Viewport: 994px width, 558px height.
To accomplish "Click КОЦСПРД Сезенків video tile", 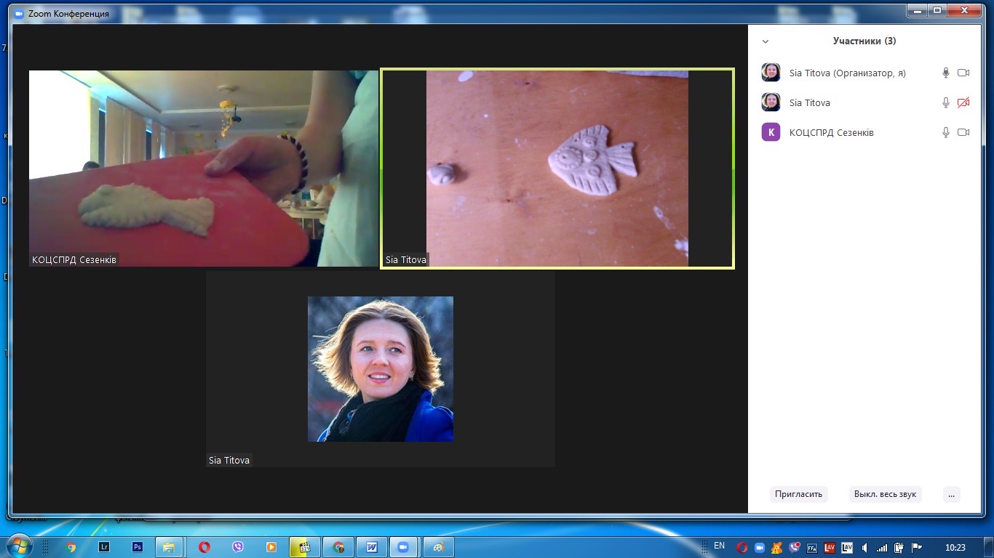I will (x=204, y=168).
